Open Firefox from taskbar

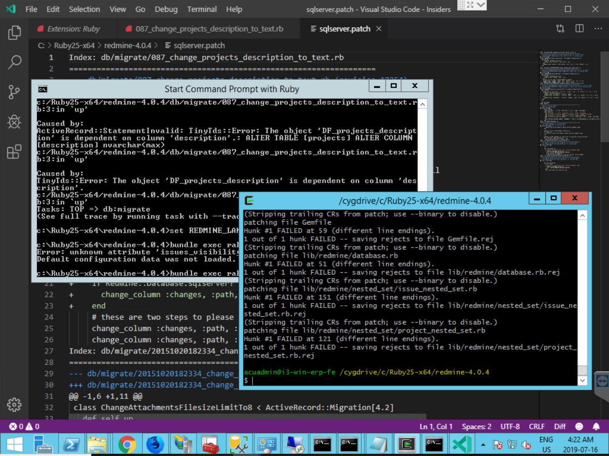pyautogui.click(x=155, y=445)
